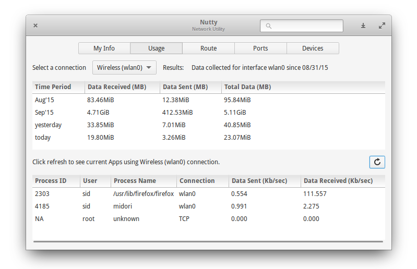Click the expand window arrows icon
This screenshot has height=269, width=417.
coord(382,26)
